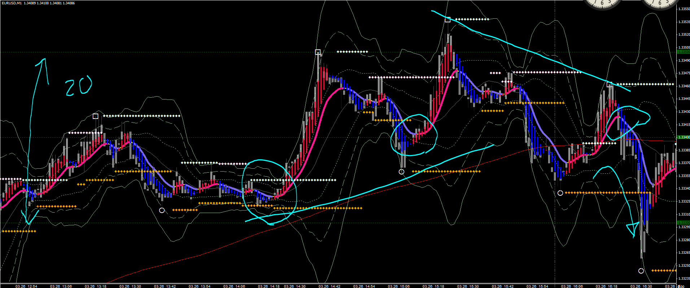This screenshot has width=690, height=288.
Task: Click the "03.26 15:18" time label
Action: pos(433,286)
